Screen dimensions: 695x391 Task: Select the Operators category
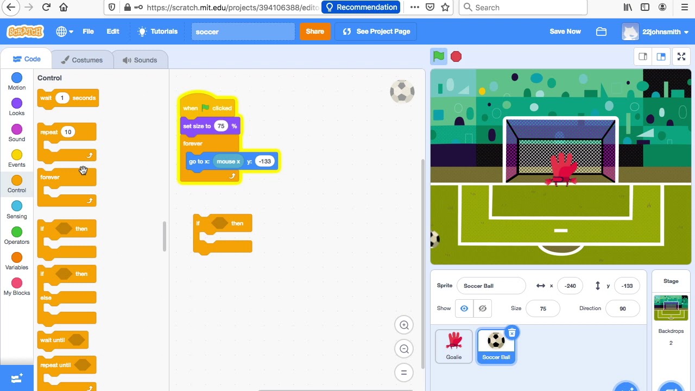pos(17,236)
